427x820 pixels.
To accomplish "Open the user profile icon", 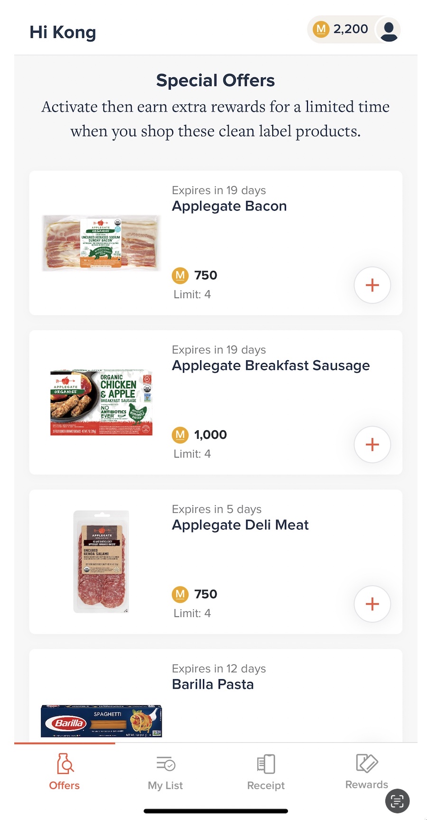I will click(389, 30).
